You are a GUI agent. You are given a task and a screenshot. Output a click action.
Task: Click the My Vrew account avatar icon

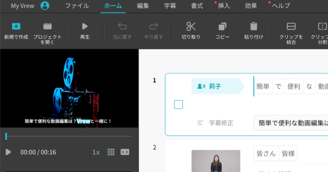[x=45, y=6]
